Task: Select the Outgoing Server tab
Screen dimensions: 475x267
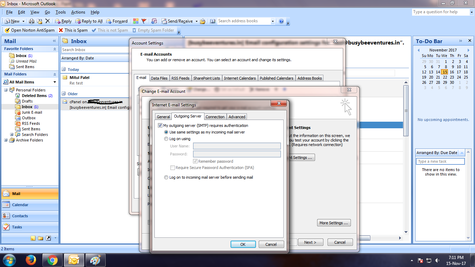Action: (188, 116)
